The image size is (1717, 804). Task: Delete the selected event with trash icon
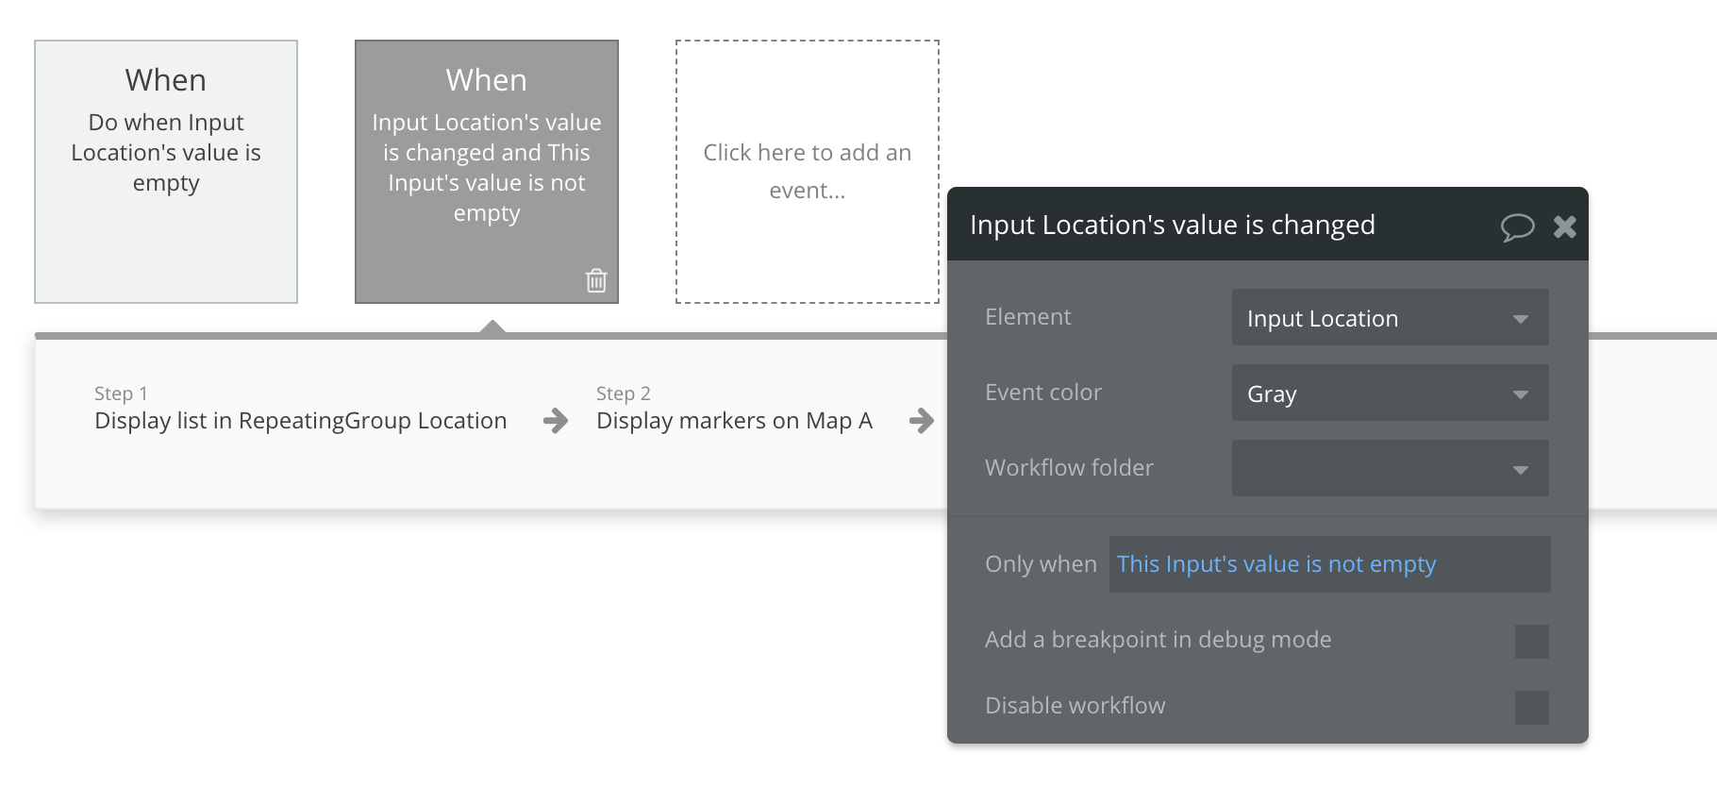596,280
